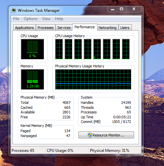Switch to the Applications tab
Image resolution: width=164 pixels, height=166 pixels.
[24, 28]
